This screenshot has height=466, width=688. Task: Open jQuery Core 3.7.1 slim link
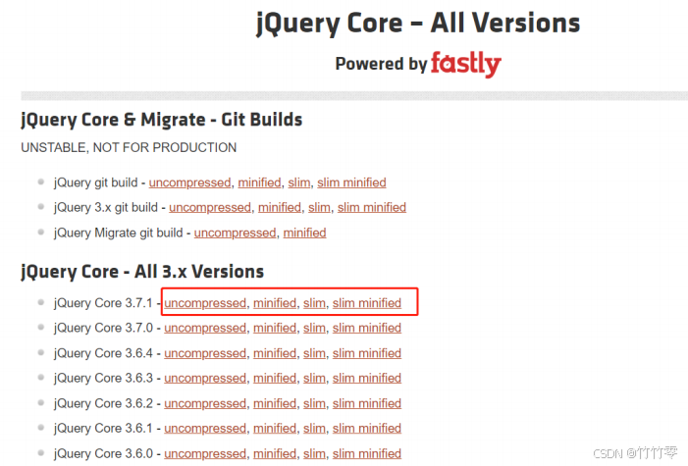tap(314, 303)
